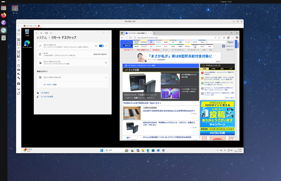Image resolution: width=281 pixels, height=181 pixels.
Task: Open the Microsoft Edge shortcut on the remote desktop
Action: coord(27,44)
